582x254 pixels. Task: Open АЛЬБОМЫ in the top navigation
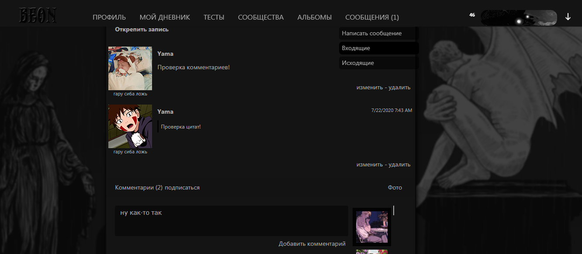[x=314, y=17]
